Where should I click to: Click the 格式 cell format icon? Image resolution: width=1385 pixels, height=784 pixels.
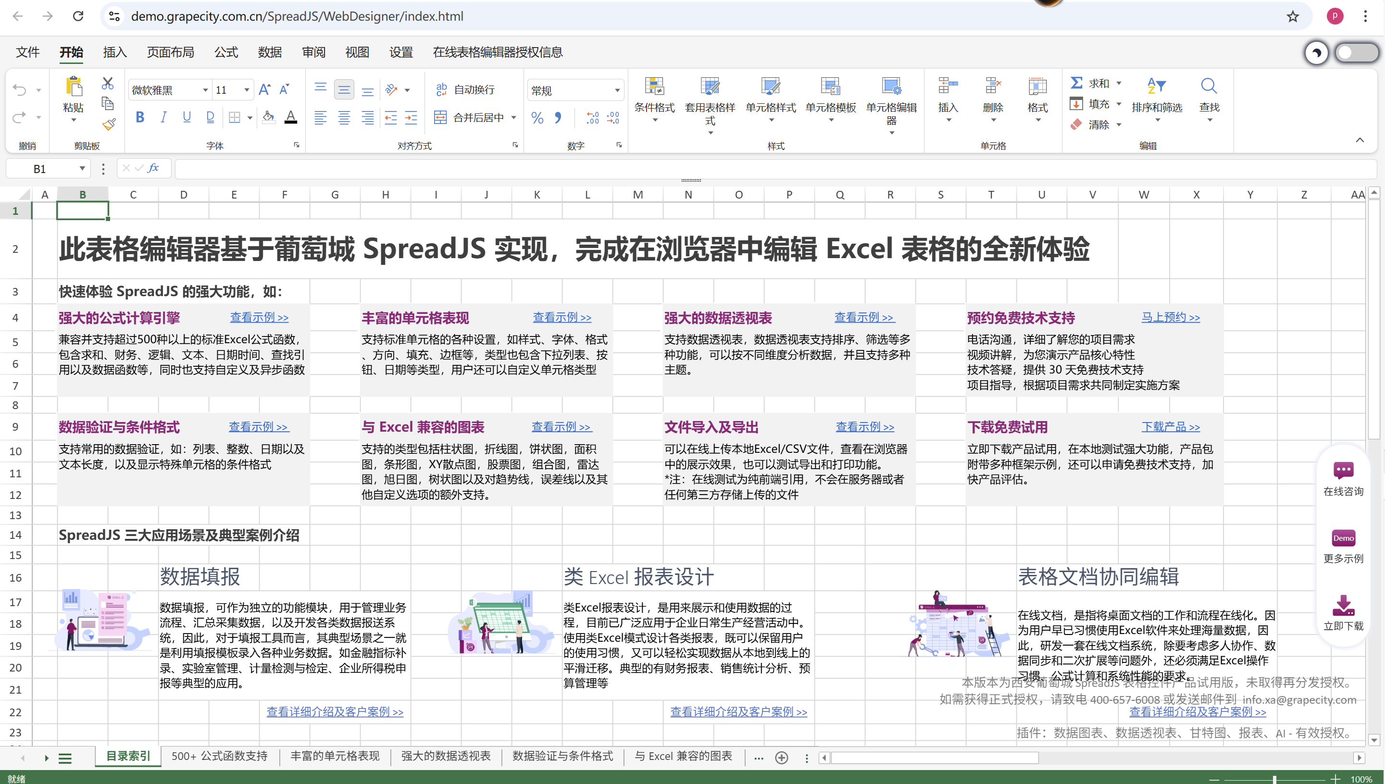1038,86
